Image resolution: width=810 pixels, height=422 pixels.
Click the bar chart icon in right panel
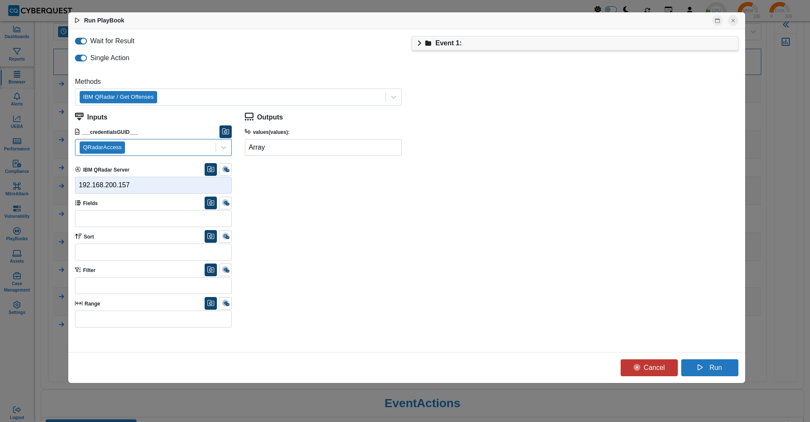tap(786, 42)
